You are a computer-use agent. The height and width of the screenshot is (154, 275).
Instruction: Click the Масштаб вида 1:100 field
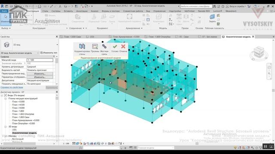tap(40, 60)
